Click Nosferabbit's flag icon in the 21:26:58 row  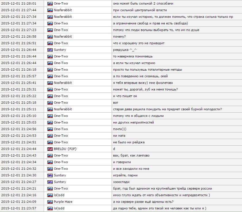(x=50, y=36)
